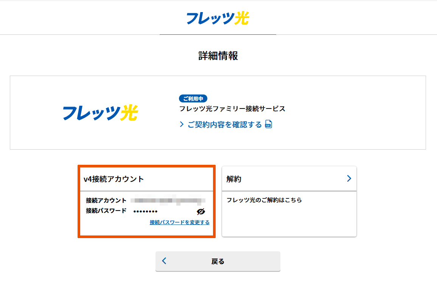437x288 pixels.
Task: Click the 詳細情報 page heading
Action: pos(218,56)
